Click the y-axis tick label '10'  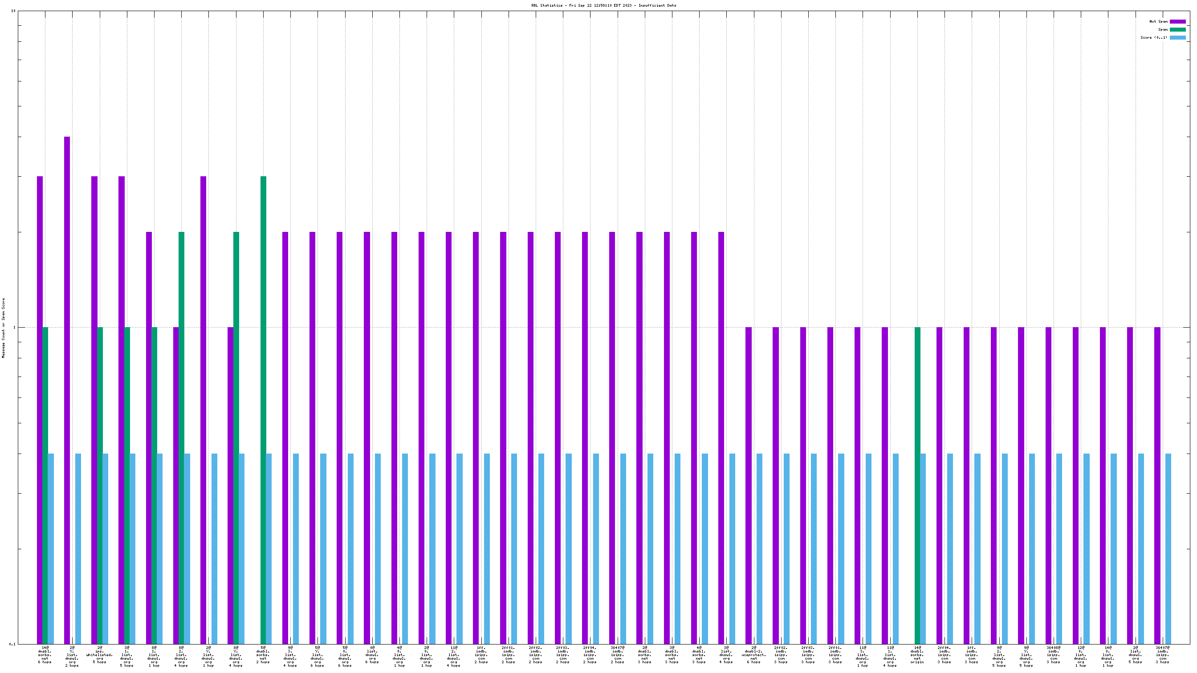click(13, 11)
